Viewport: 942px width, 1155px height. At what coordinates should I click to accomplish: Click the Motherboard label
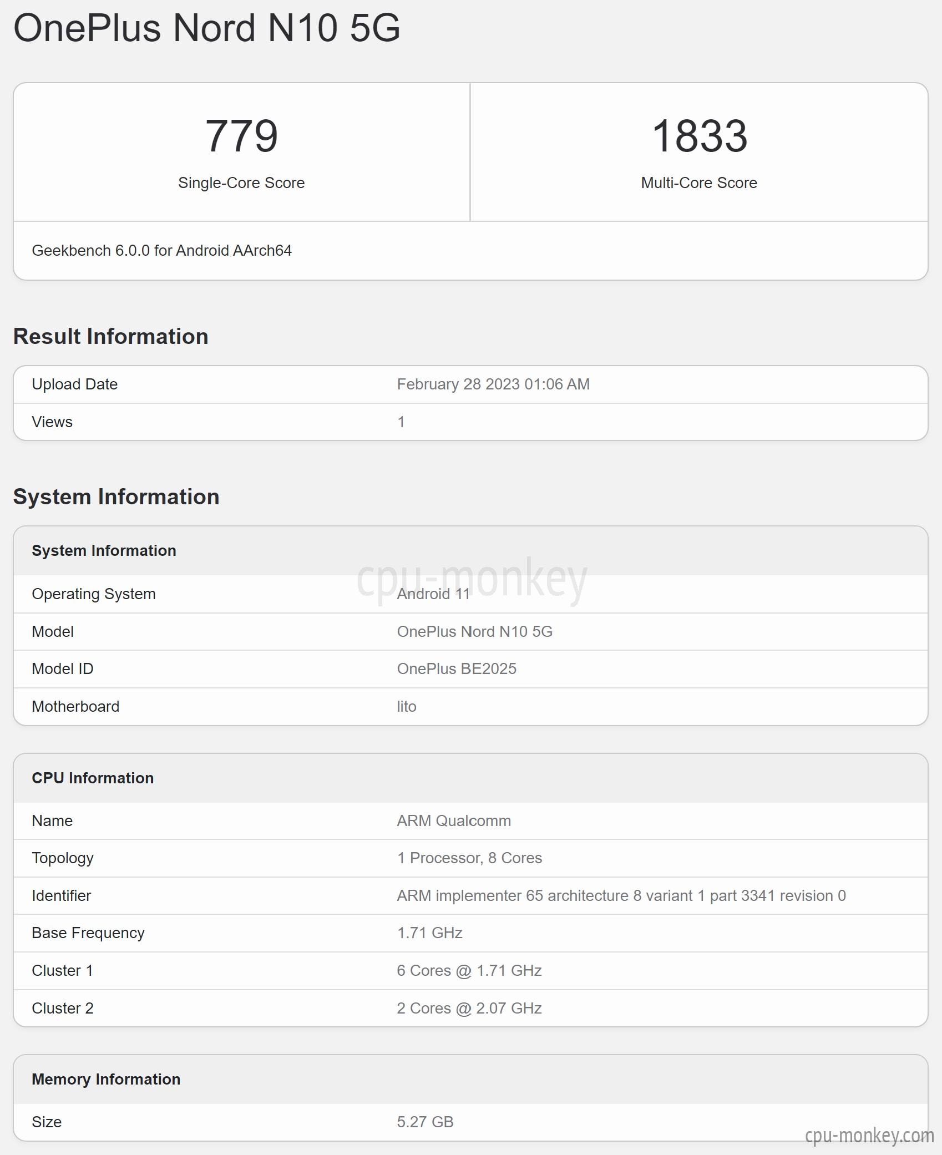(75, 707)
